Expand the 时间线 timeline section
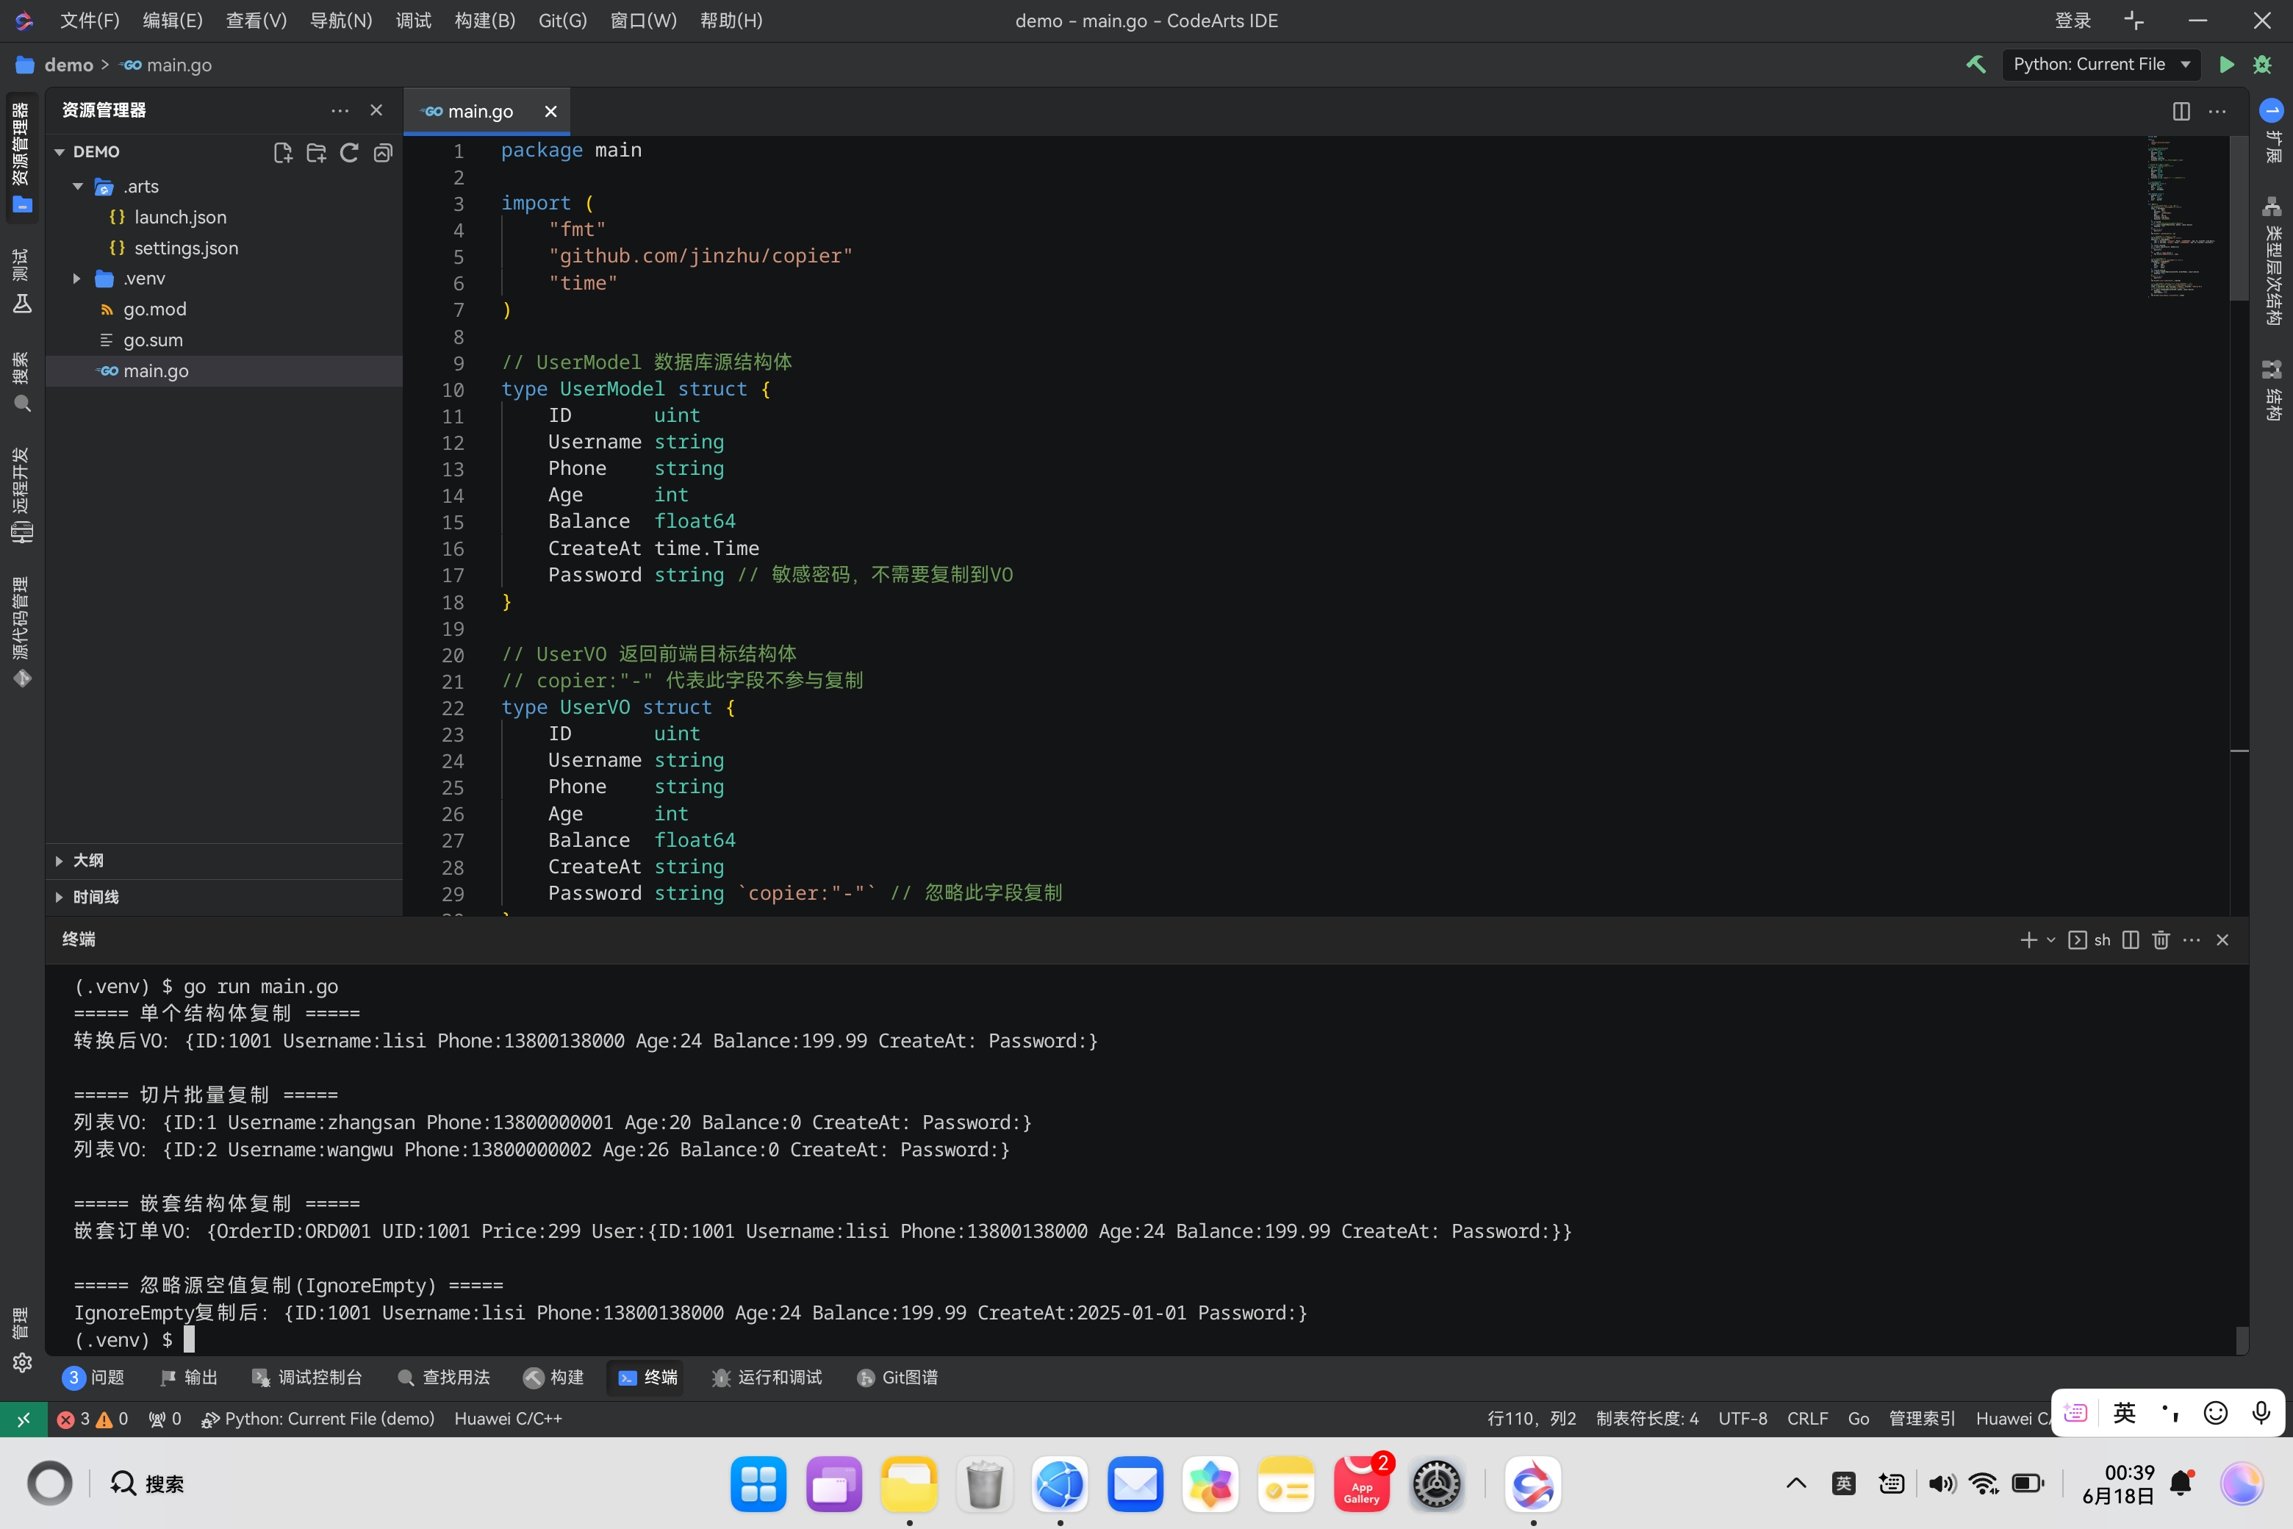Viewport: 2293px width, 1529px height. (60, 897)
